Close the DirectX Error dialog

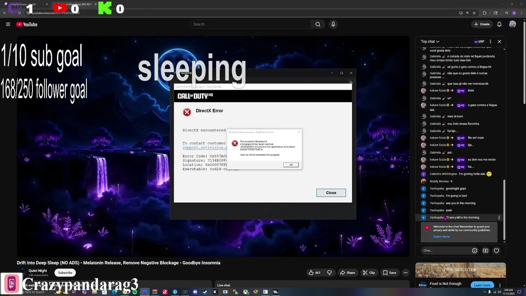(x=331, y=193)
